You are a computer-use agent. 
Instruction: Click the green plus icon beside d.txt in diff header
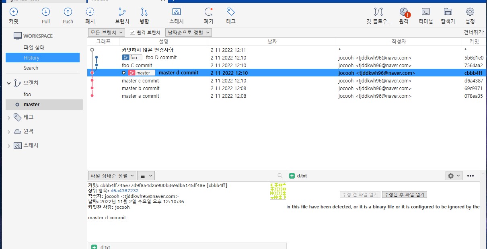point(292,176)
